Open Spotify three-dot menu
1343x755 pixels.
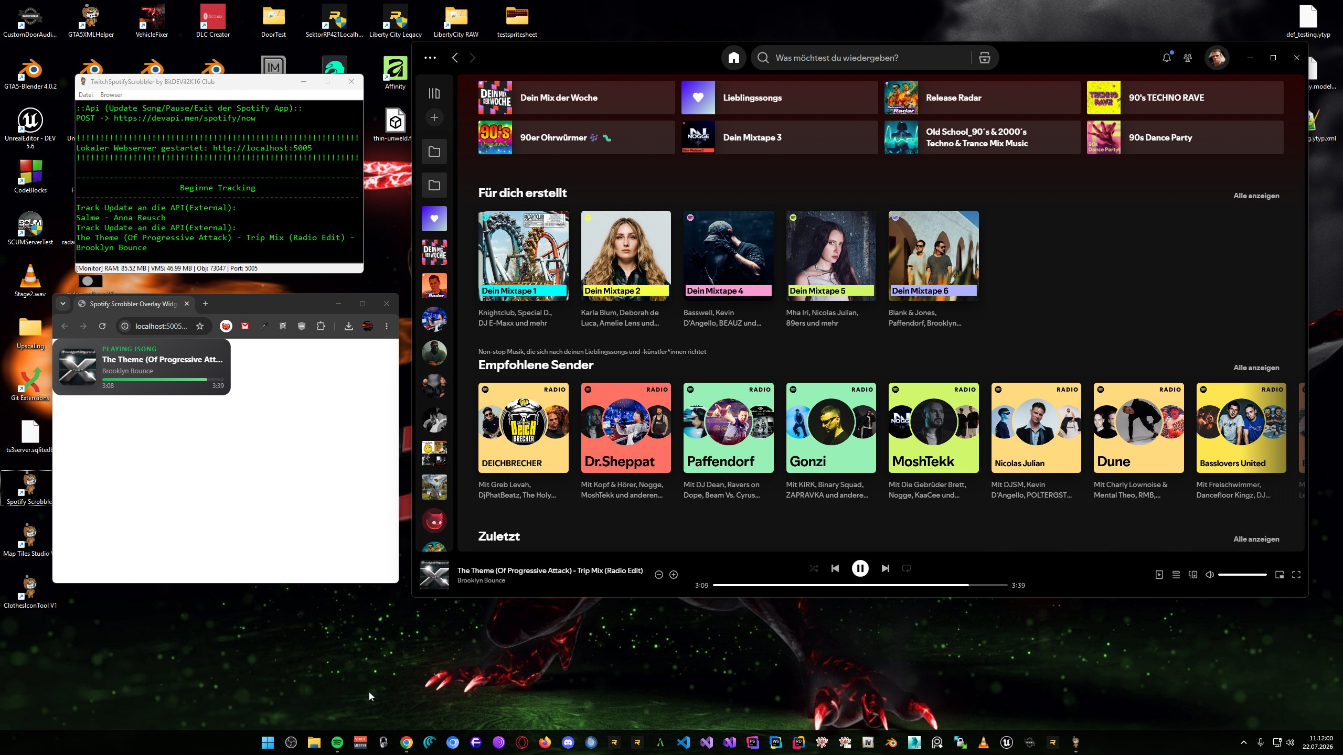[430, 58]
